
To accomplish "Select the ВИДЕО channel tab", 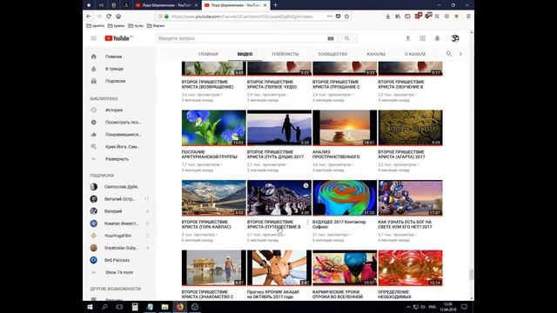I will (245, 54).
